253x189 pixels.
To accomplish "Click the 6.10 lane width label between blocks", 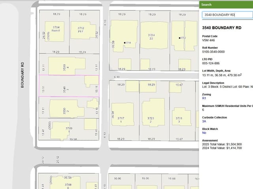I will point(117,77).
